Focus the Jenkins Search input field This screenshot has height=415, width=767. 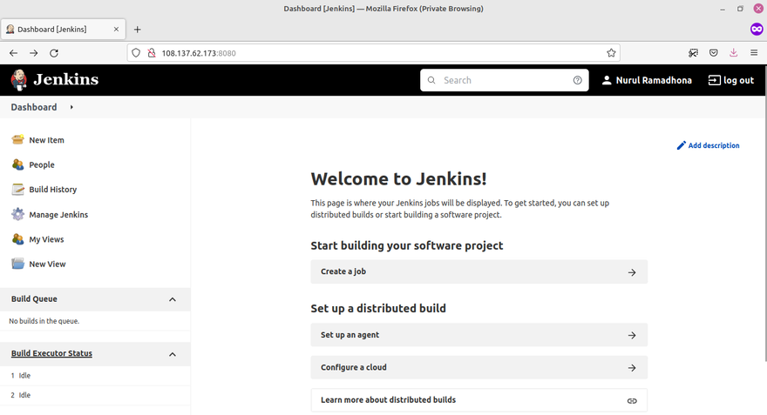pyautogui.click(x=505, y=80)
